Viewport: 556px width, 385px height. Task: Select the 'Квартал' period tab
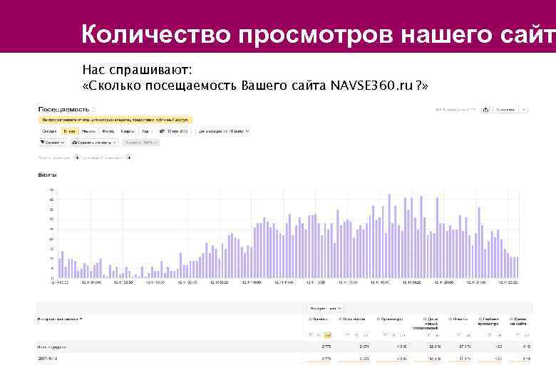pos(128,131)
